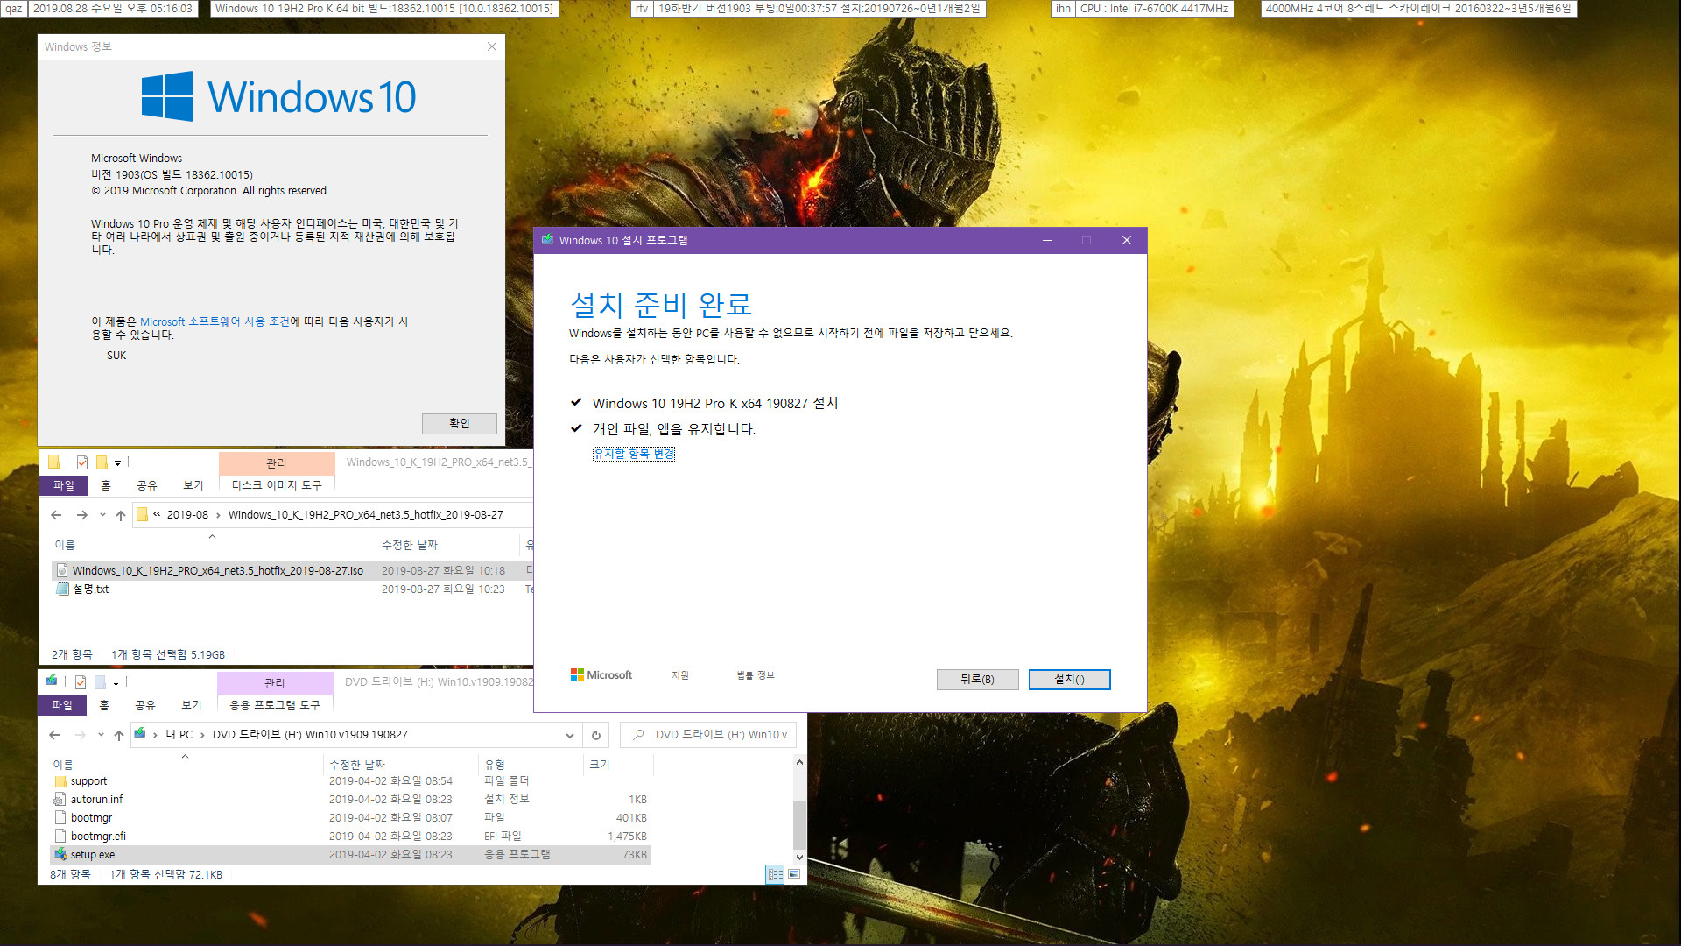Switch to 보기 tab in DVD drive explorer
1681x946 pixels.
(x=192, y=705)
